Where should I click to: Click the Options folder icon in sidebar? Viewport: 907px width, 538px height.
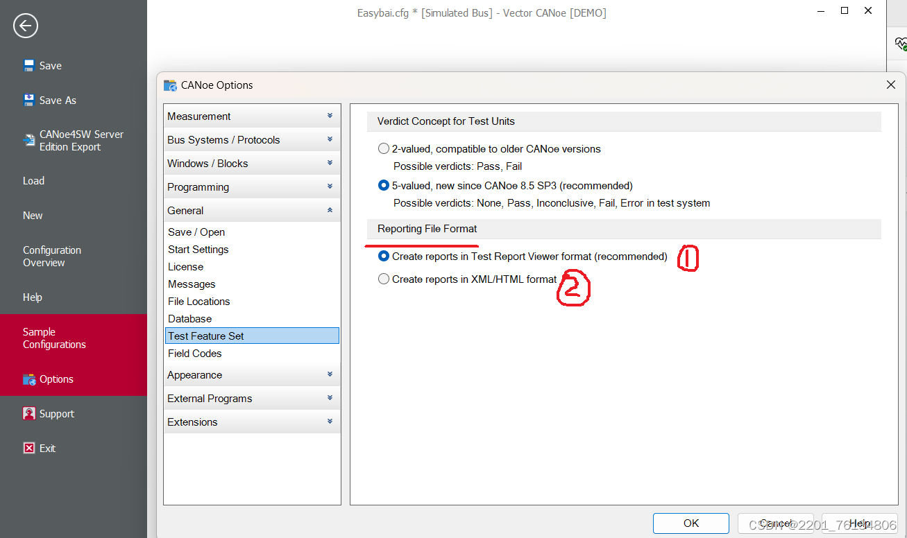tap(29, 379)
